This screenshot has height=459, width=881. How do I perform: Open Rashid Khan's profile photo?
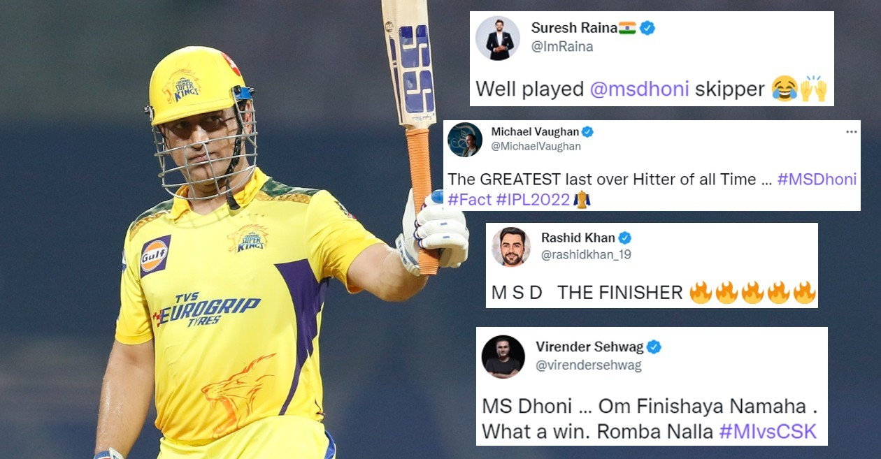coord(511,247)
